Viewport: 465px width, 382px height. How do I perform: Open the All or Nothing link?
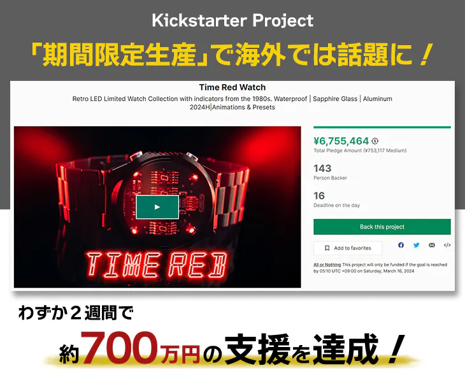tap(327, 265)
